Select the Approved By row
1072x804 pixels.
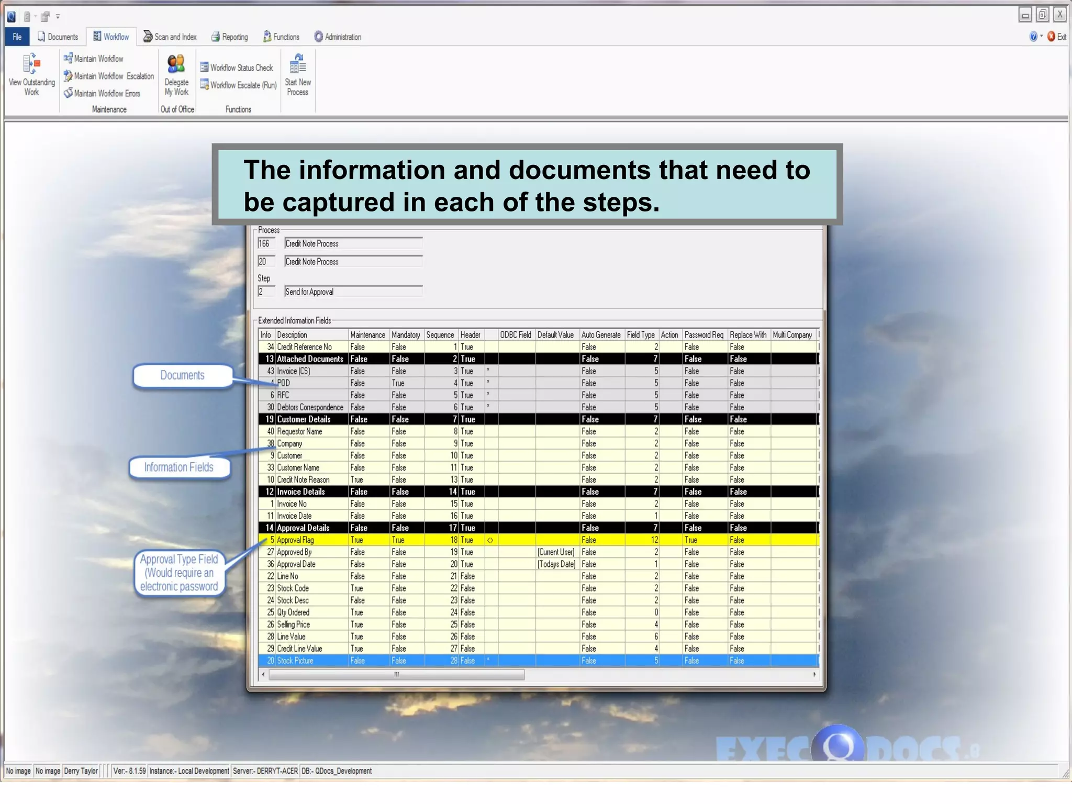point(538,552)
